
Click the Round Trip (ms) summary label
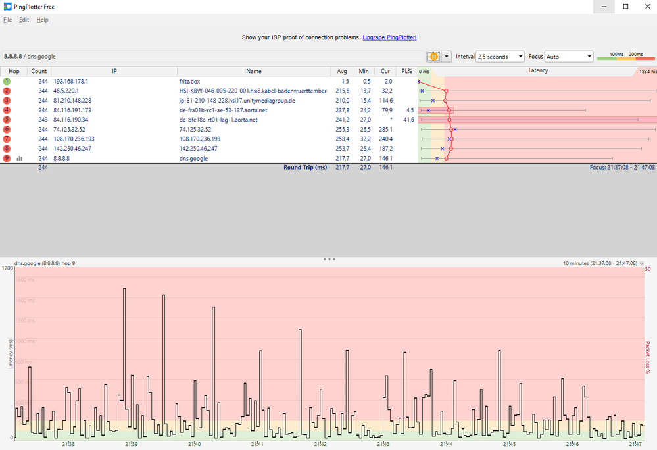(305, 168)
